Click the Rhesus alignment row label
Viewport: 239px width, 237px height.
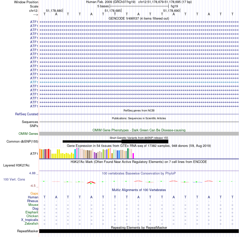point(33,201)
